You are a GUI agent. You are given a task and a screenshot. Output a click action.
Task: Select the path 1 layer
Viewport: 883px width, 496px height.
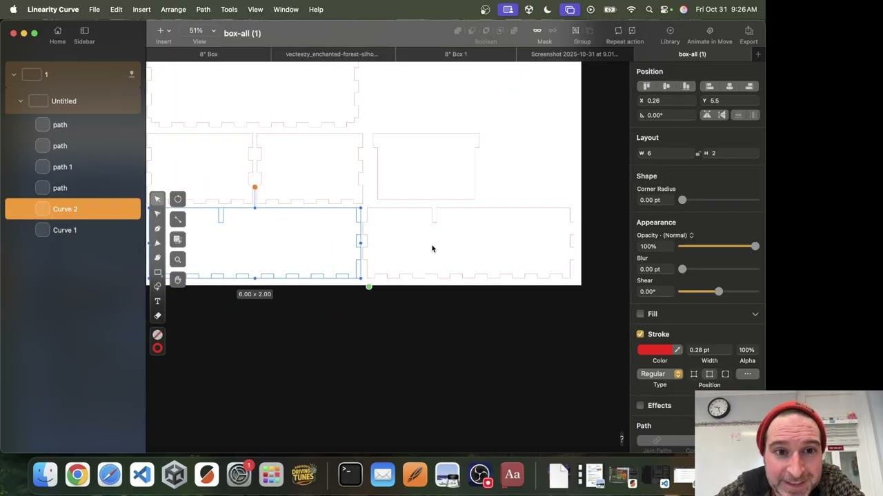[72, 167]
